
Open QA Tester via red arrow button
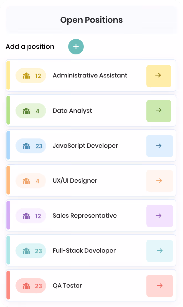click(159, 286)
